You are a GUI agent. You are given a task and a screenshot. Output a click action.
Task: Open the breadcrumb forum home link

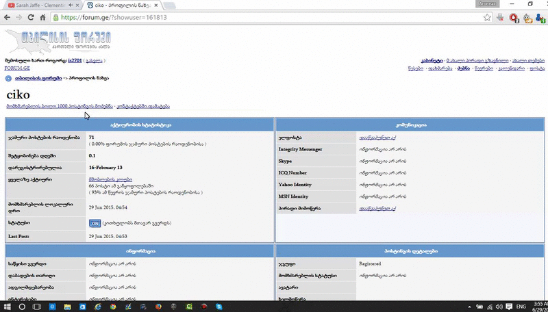38,78
